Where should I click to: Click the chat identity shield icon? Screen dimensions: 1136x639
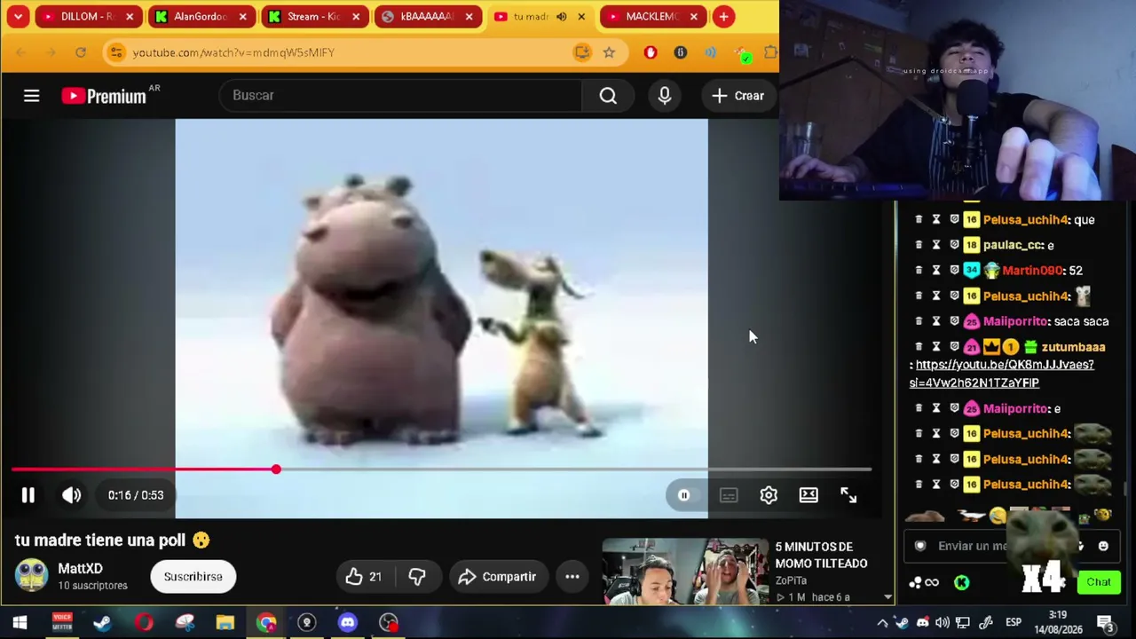click(920, 547)
